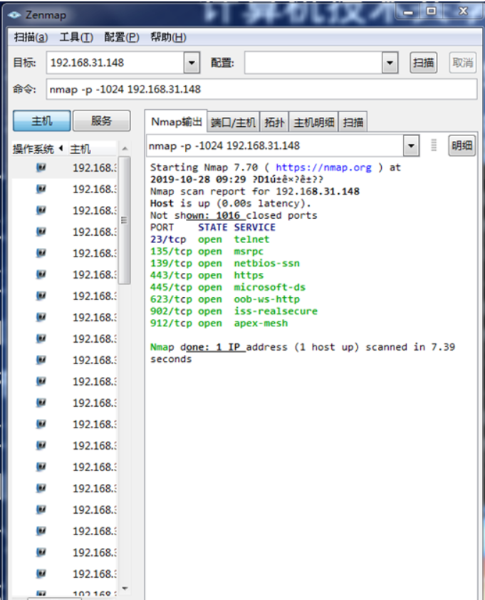485x600 pixels.
Task: Switch to the 主机明细 tab
Action: [x=313, y=123]
